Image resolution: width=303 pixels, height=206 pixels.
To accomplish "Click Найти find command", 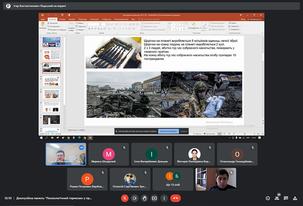I will pos(232,23).
